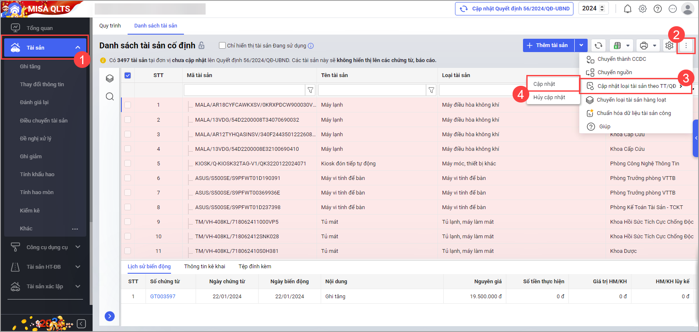Toggle 'Chỉ hiển thị tài sản Đang sử dụng' checkbox
Image resolution: width=699 pixels, height=332 pixels.
tap(222, 45)
